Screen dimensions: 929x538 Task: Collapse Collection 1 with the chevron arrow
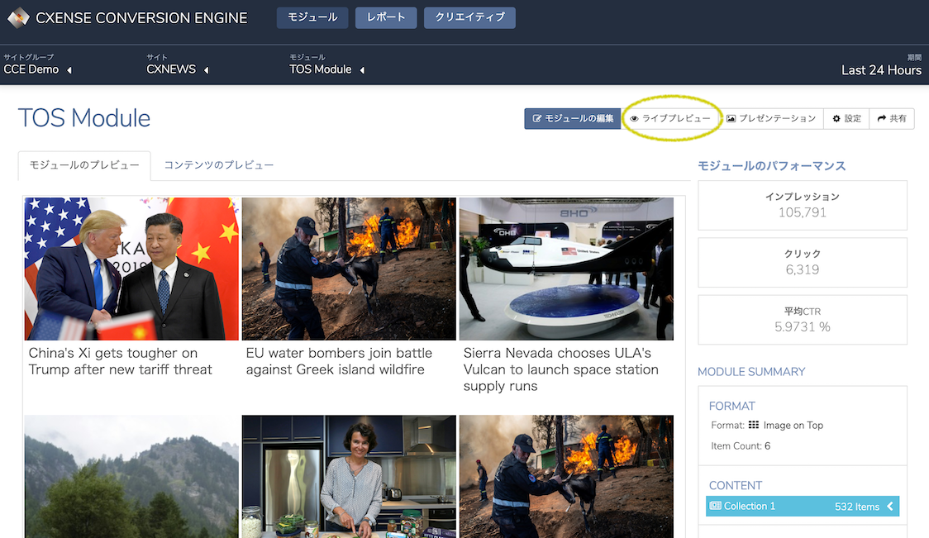[x=890, y=506]
